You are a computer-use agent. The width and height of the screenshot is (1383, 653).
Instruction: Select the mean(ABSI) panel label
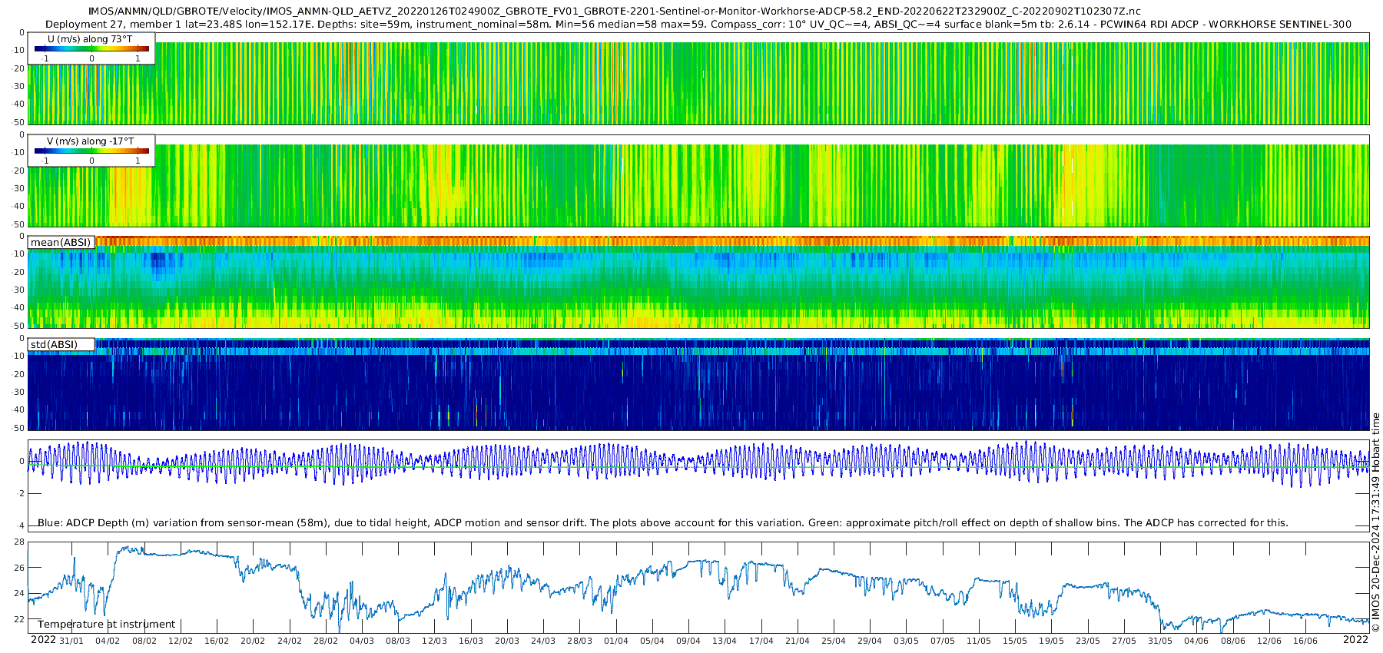(61, 243)
